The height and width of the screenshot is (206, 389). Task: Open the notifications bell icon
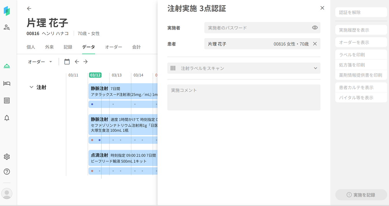coord(7,118)
